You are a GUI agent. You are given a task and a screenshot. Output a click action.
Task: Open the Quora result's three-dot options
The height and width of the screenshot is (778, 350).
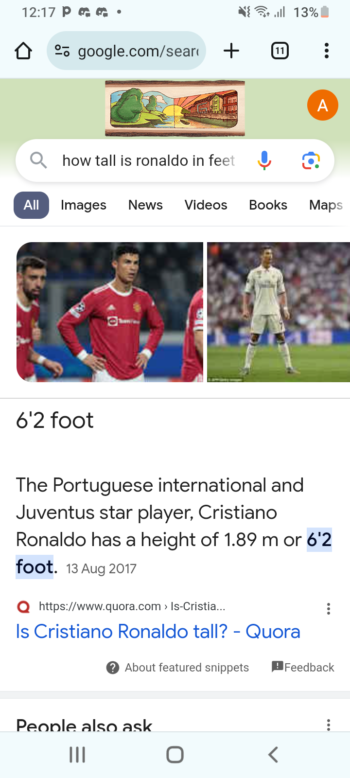(x=329, y=609)
